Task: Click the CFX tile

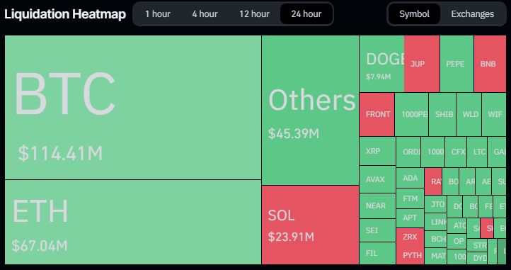Action: (x=456, y=152)
